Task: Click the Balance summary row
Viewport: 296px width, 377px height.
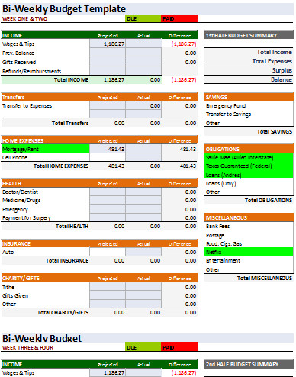Action: (x=249, y=79)
